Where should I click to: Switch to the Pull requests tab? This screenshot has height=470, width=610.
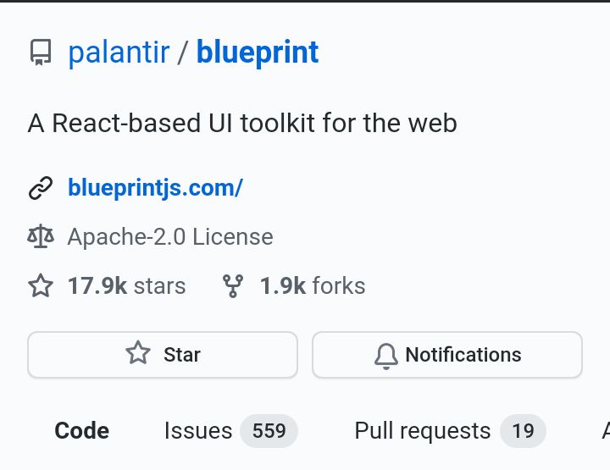coord(423,431)
